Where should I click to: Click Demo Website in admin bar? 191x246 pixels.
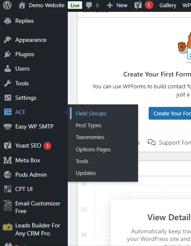pyautogui.click(x=47, y=5)
